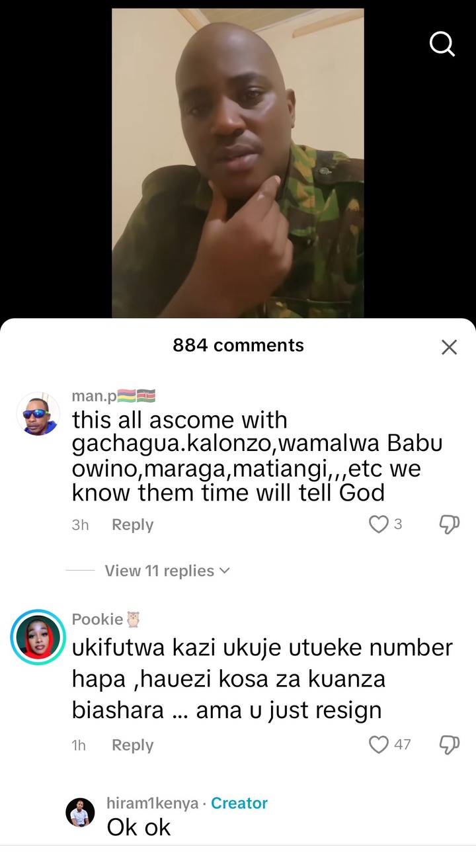This screenshot has width=476, height=857.
Task: Dislike man.p's comment with thumbs-down icon
Action: click(x=450, y=524)
